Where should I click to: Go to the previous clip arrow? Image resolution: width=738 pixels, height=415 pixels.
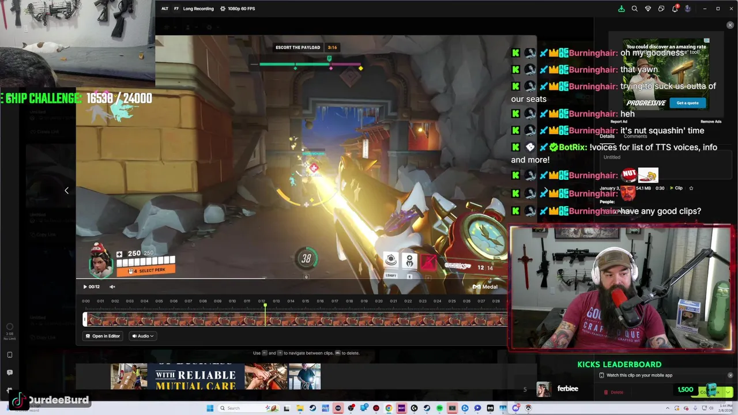[x=66, y=190]
